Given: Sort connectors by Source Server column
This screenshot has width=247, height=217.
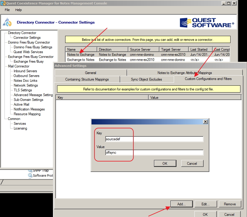Looking at the screenshot, I should pos(144,49).
